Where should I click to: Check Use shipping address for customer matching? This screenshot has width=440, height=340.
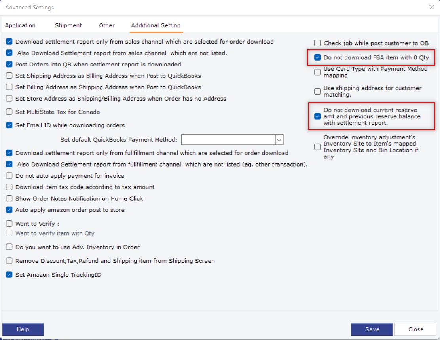(317, 91)
